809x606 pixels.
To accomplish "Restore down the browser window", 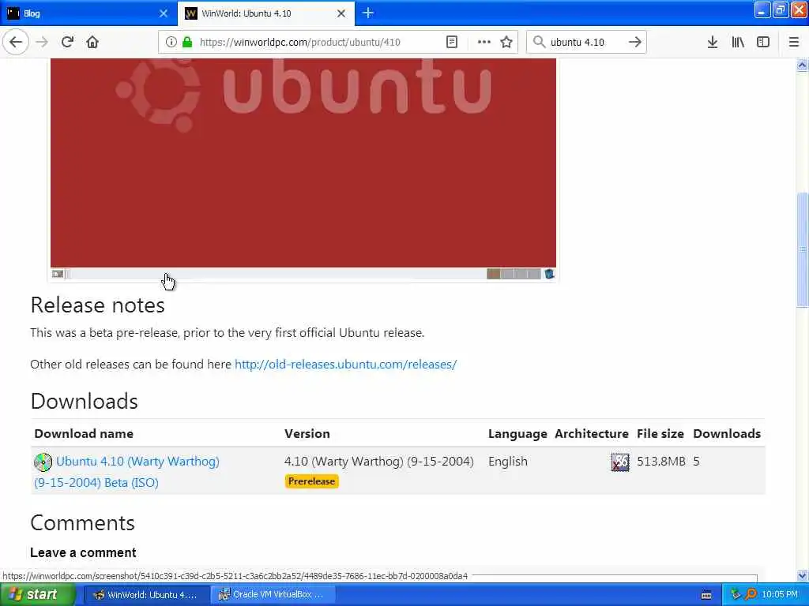I will pos(780,9).
